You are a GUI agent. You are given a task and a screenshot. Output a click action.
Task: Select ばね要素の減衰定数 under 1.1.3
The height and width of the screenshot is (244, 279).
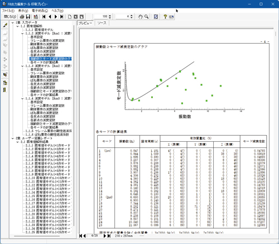tap(44, 80)
